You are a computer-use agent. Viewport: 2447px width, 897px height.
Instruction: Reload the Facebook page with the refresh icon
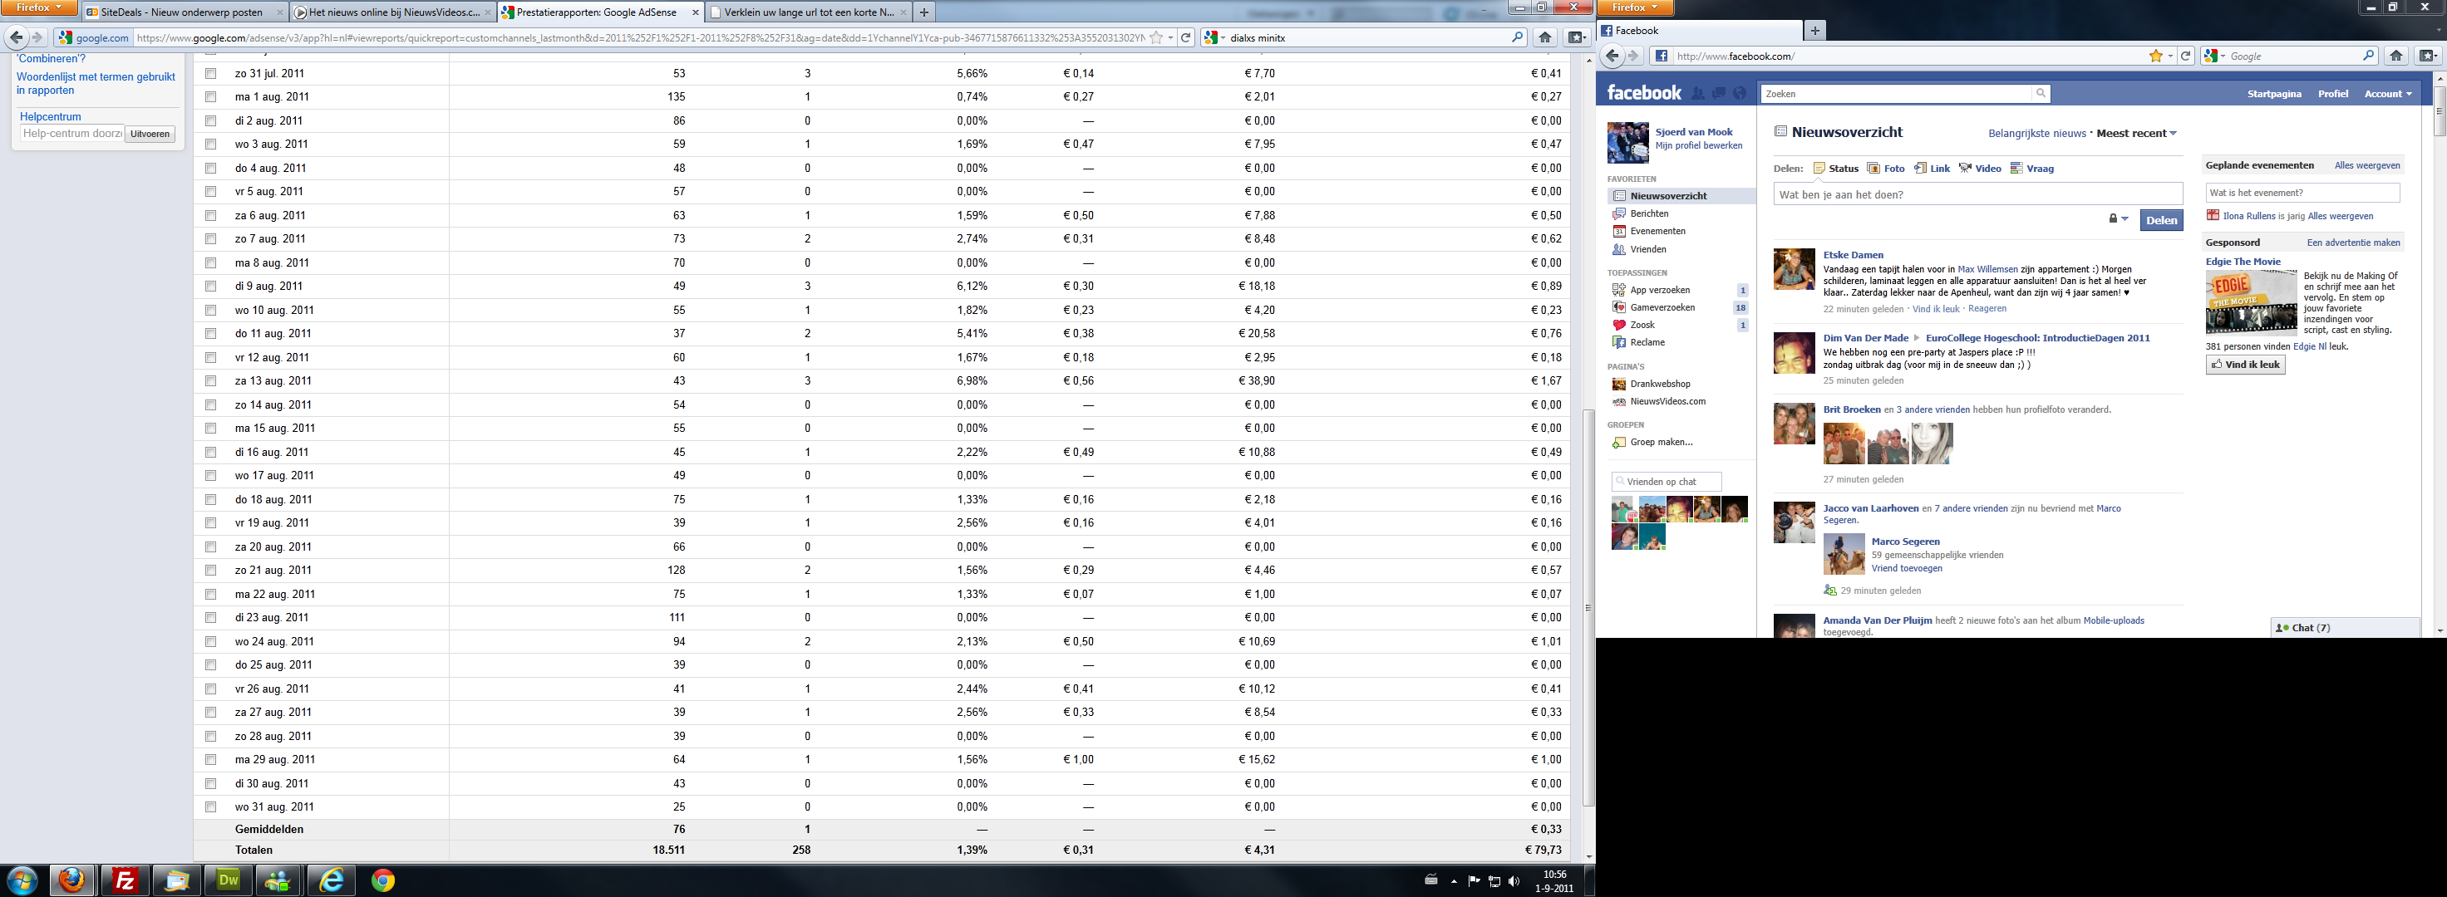[x=2186, y=56]
